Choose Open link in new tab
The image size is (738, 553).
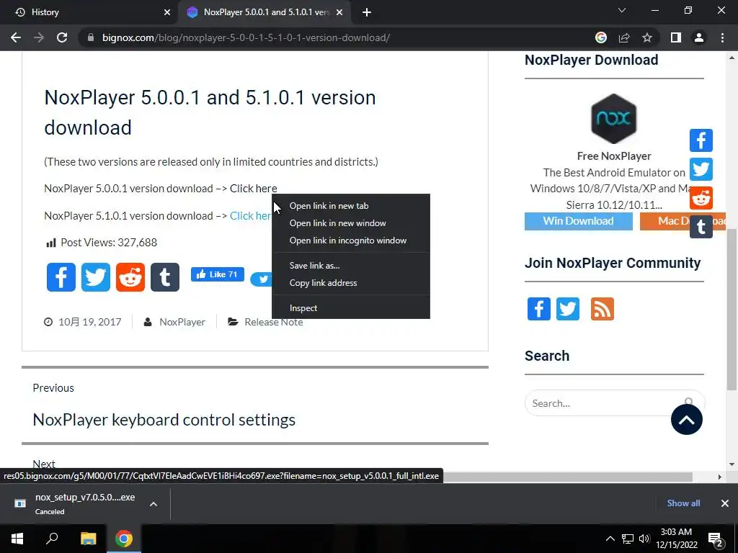point(351,206)
